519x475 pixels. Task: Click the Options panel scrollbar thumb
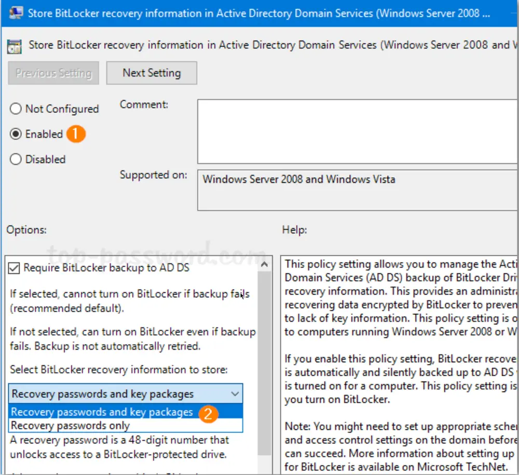pos(265,363)
